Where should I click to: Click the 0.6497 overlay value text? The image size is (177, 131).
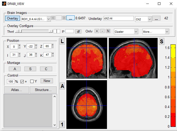tap(80, 18)
